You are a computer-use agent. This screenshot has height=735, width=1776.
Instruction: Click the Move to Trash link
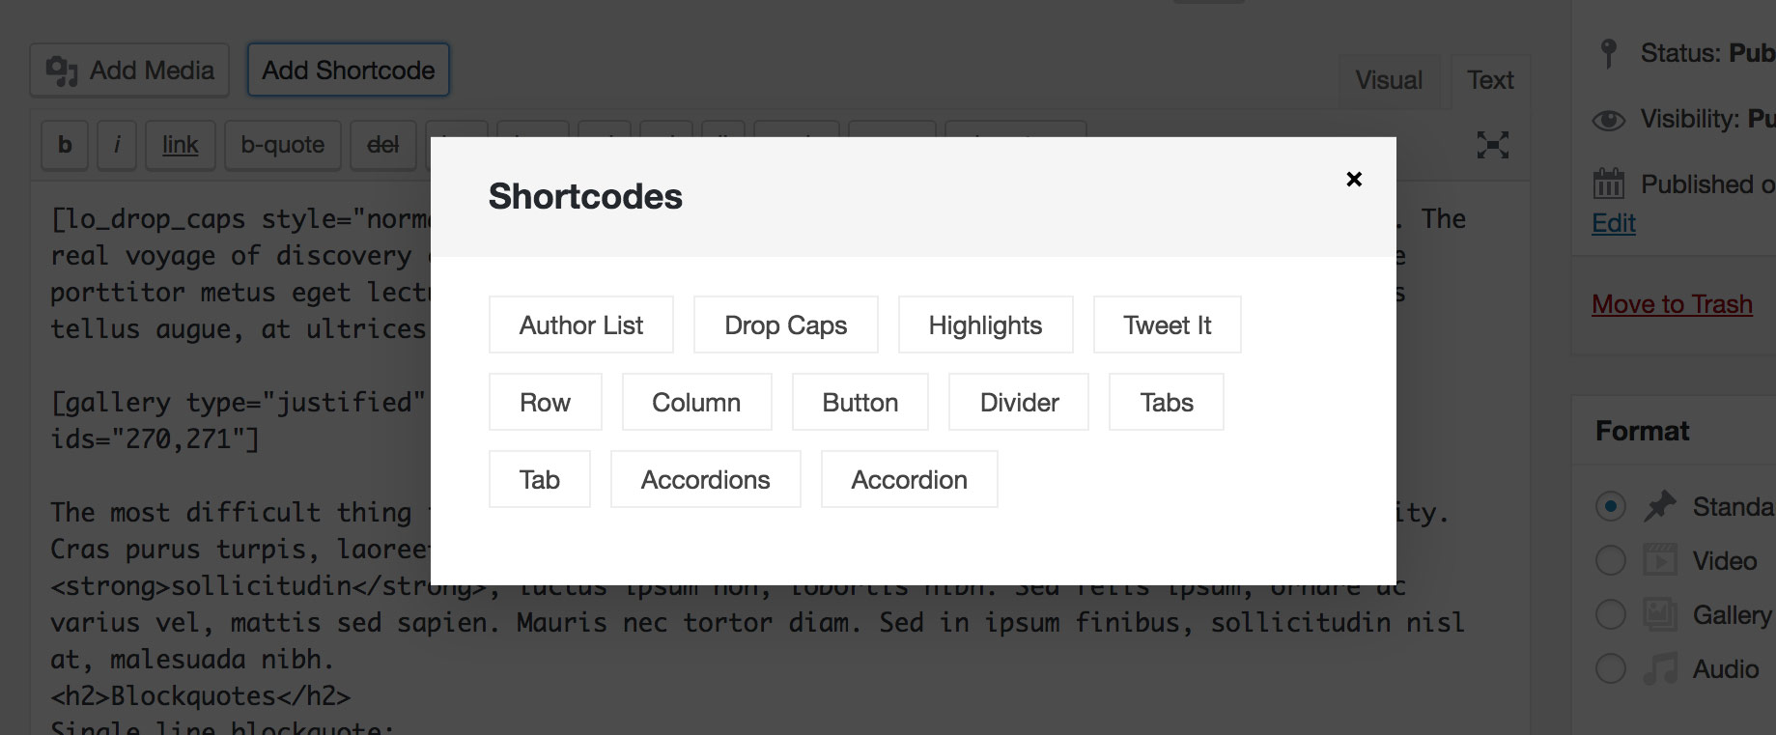pyautogui.click(x=1672, y=303)
